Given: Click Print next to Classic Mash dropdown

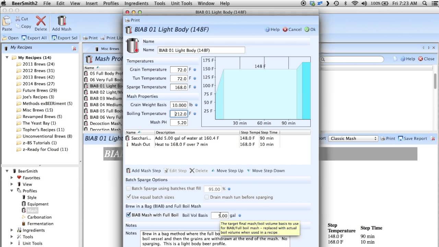Looking at the screenshot, I should point(387,139).
